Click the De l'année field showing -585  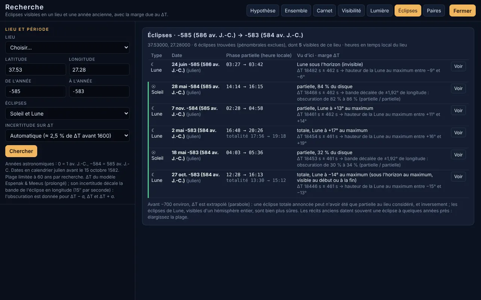(x=36, y=91)
